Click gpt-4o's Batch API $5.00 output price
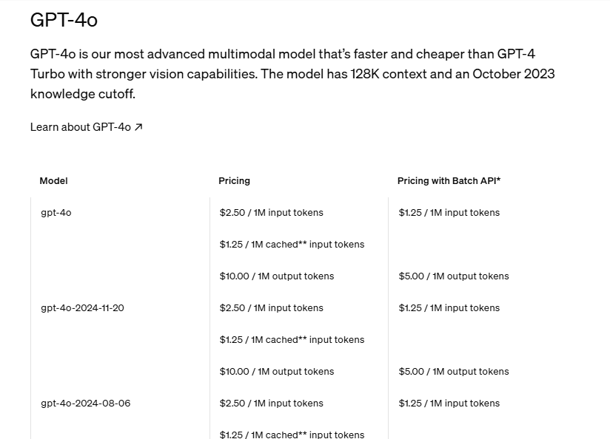 coord(453,276)
